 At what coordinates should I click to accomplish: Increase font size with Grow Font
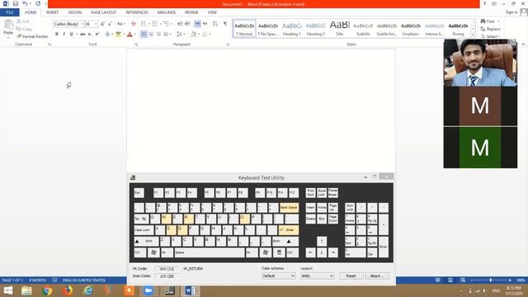click(102, 24)
